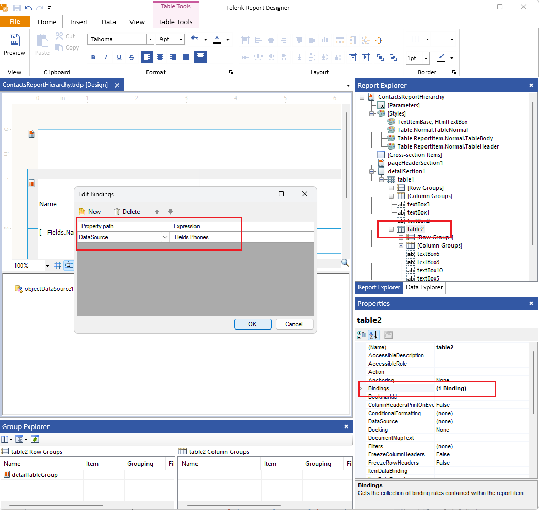This screenshot has height=510, width=539.
Task: Open the property pages icon
Action: tap(388, 335)
